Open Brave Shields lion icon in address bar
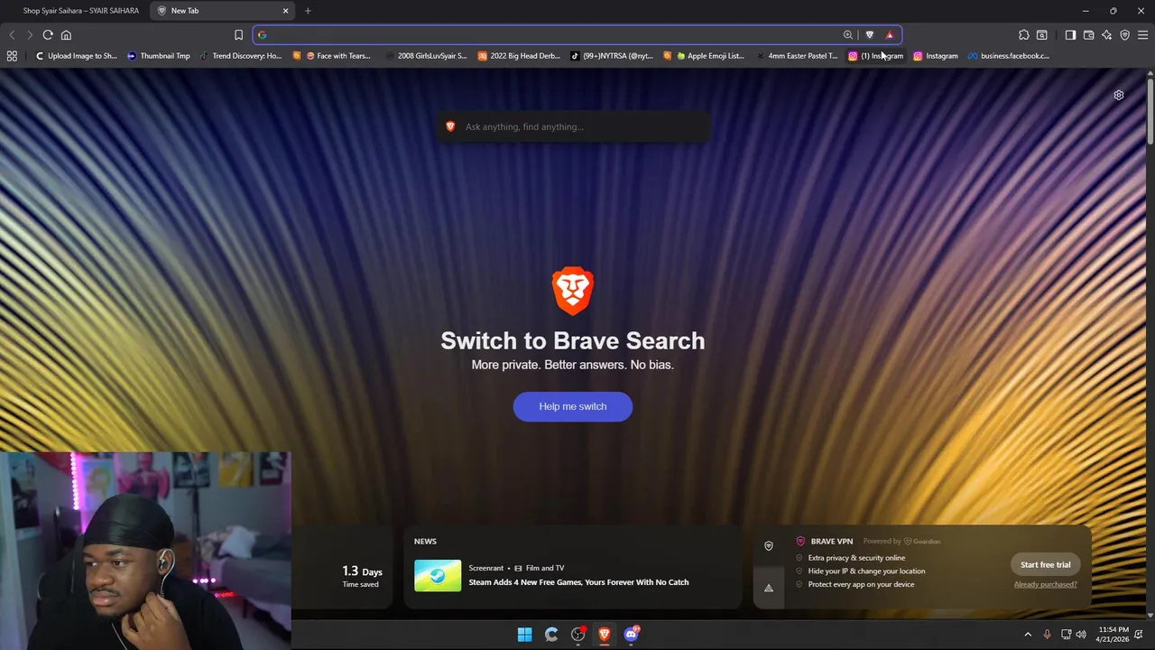Image resolution: width=1155 pixels, height=650 pixels. (870, 35)
